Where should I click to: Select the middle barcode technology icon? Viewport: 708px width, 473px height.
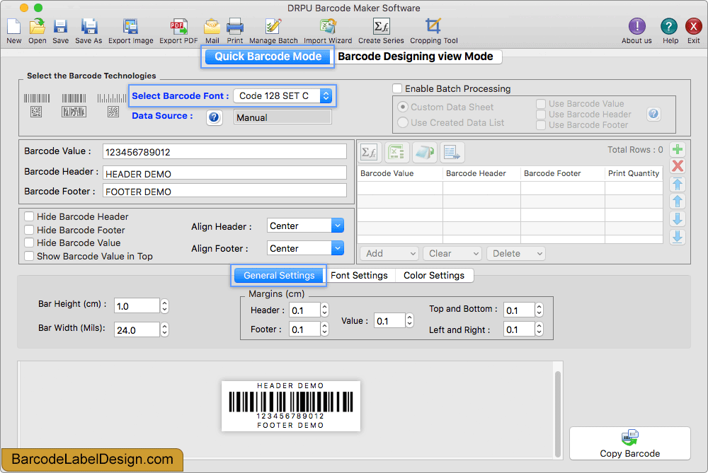74,105
